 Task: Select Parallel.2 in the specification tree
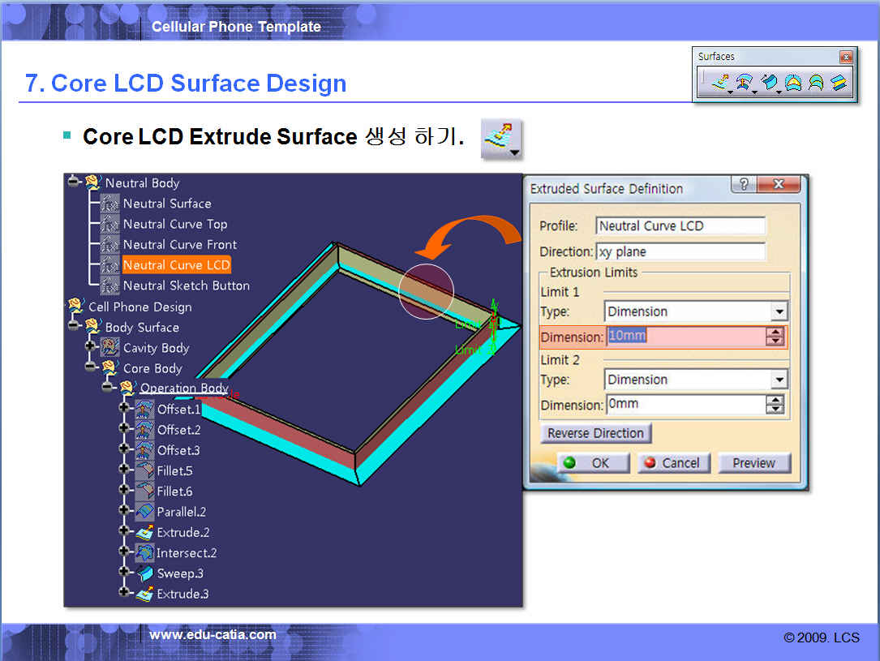[181, 512]
